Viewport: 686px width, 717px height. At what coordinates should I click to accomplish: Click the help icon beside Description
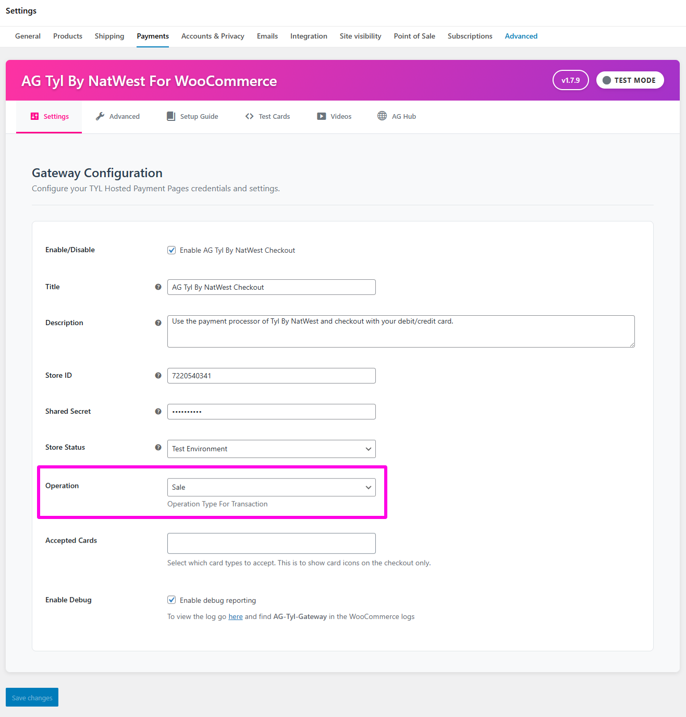pos(158,323)
